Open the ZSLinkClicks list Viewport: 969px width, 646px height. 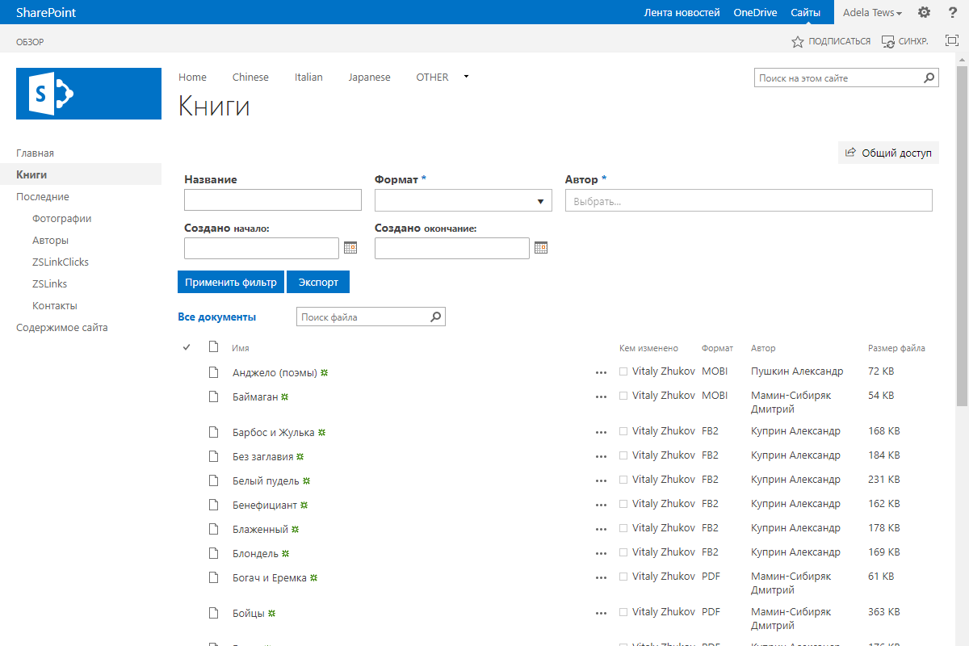tap(61, 262)
